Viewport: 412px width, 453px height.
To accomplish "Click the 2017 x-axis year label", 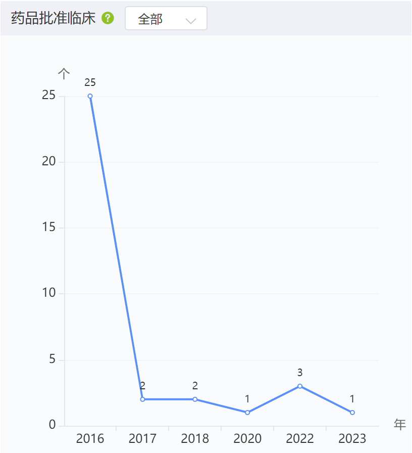I will [142, 438].
